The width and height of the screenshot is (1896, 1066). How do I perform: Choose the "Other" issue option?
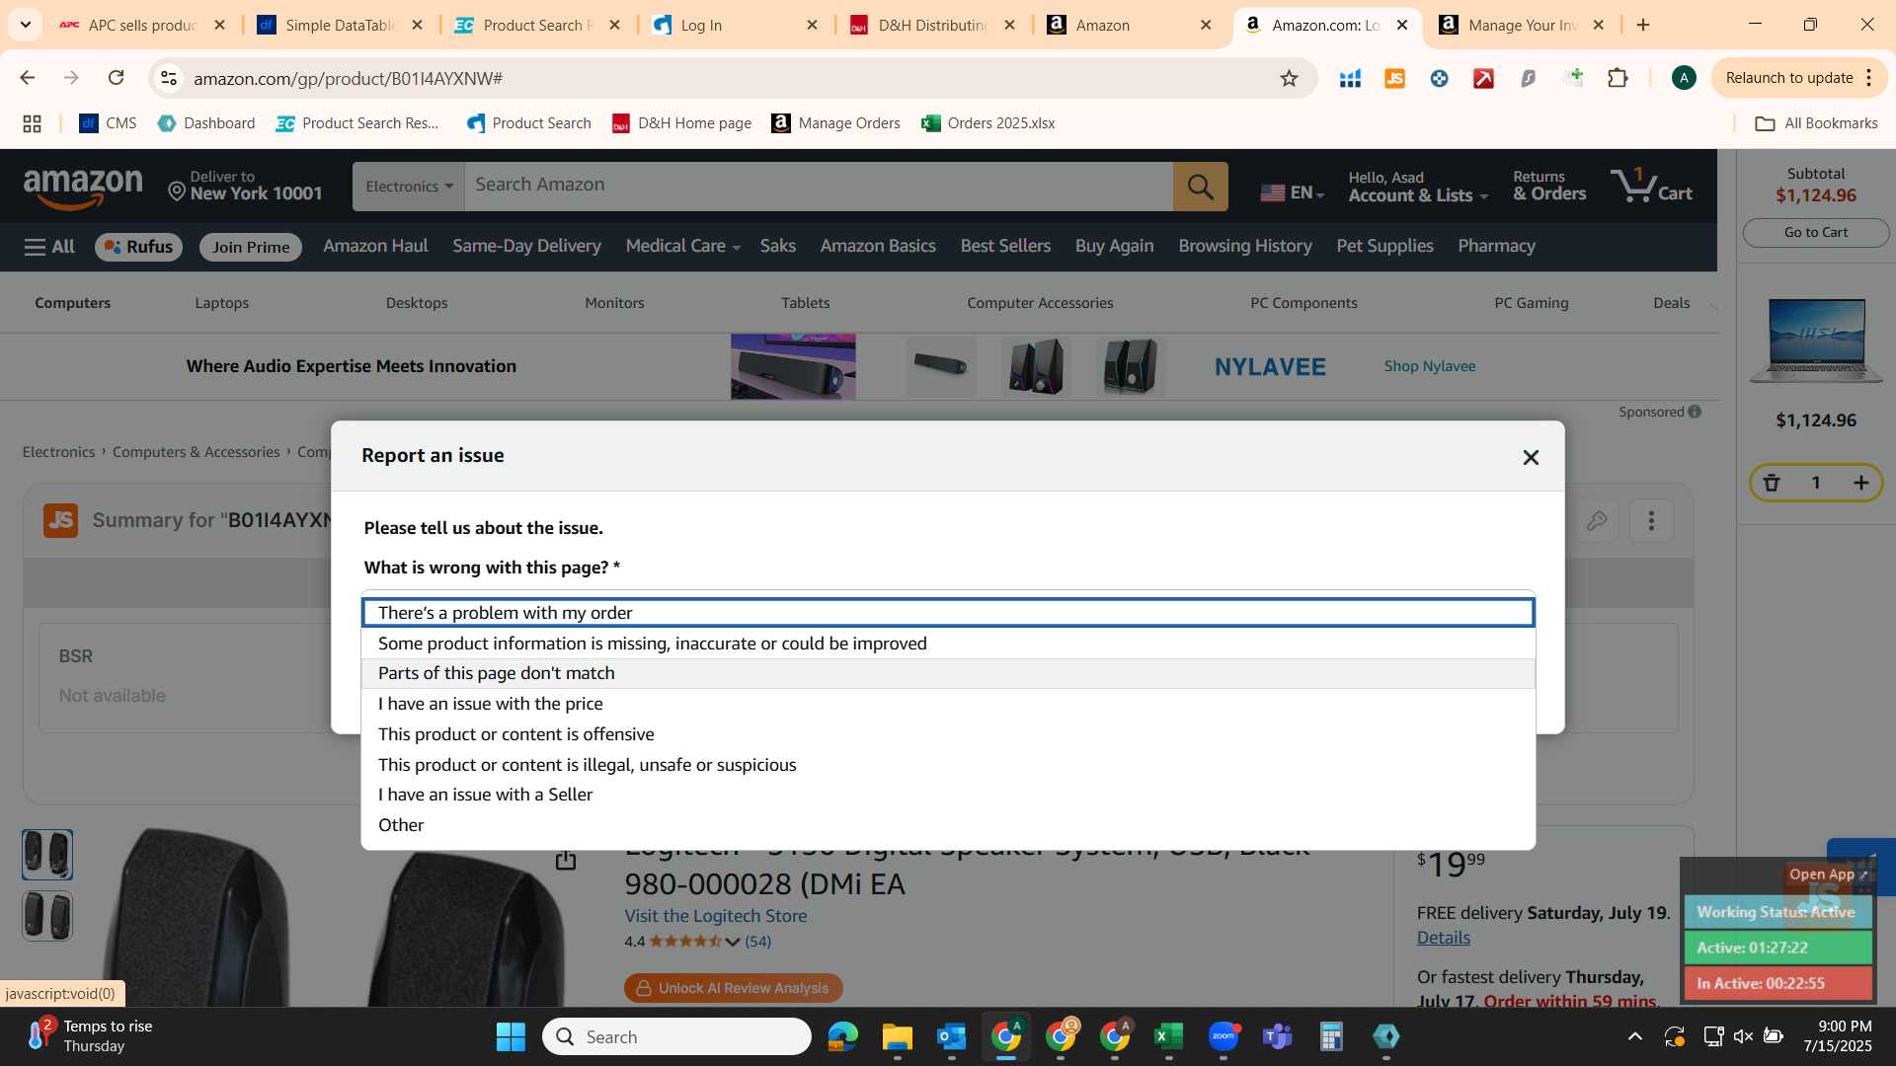[x=948, y=825]
